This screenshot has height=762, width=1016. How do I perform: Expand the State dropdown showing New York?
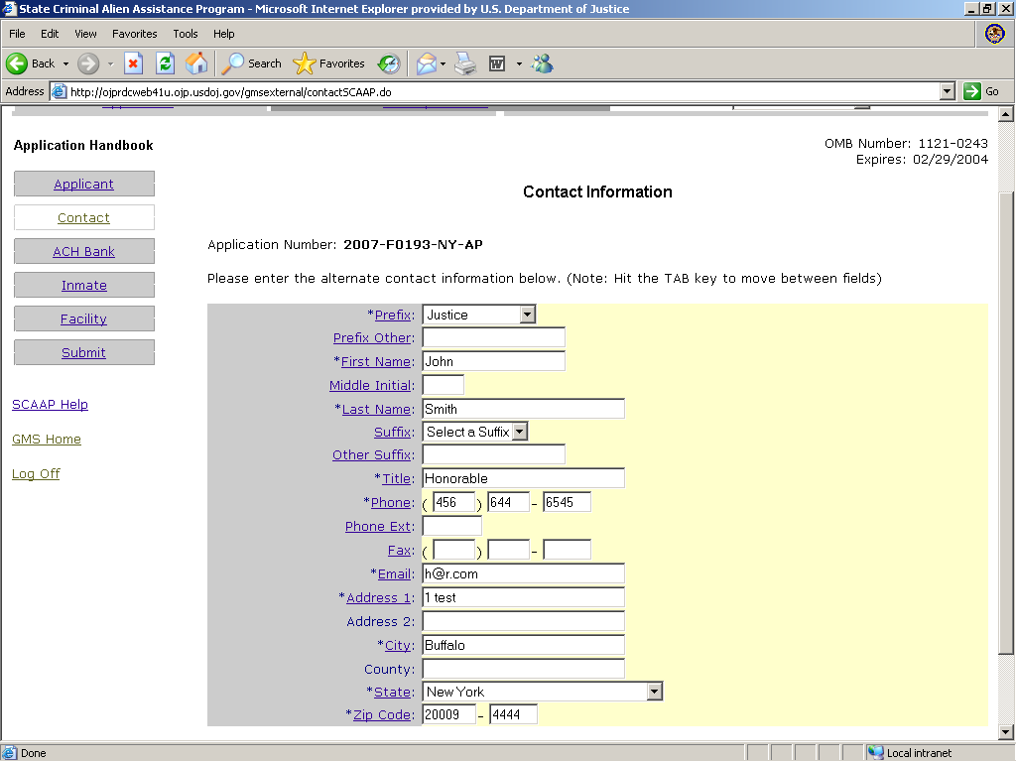click(654, 692)
